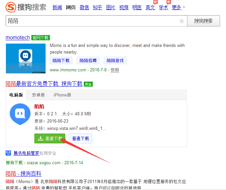Open the 快照 cached page link

click(x=115, y=70)
